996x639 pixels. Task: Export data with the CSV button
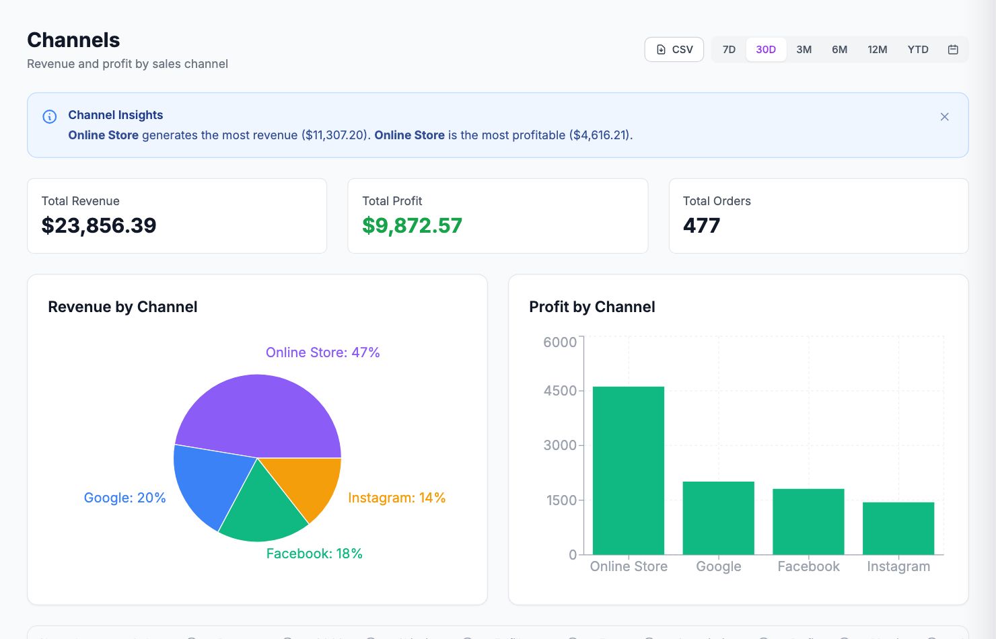tap(674, 49)
